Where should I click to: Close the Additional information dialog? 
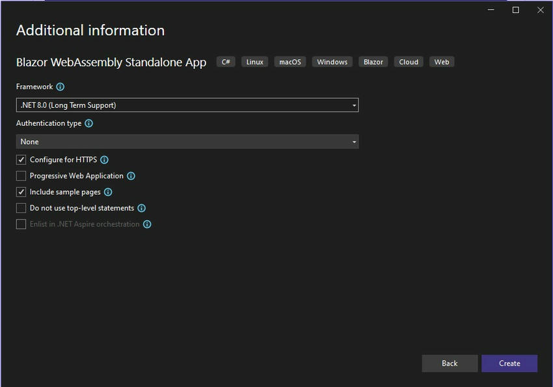point(541,10)
